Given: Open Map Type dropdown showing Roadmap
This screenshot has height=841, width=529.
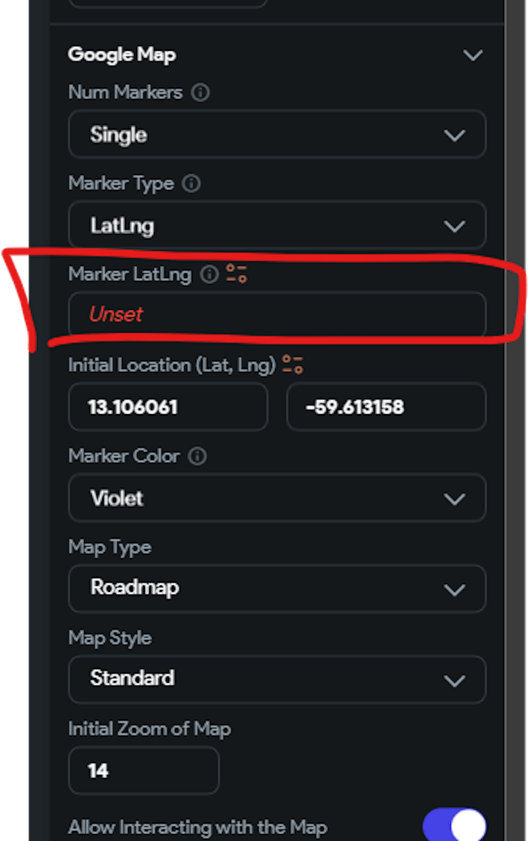Looking at the screenshot, I should (x=277, y=589).
